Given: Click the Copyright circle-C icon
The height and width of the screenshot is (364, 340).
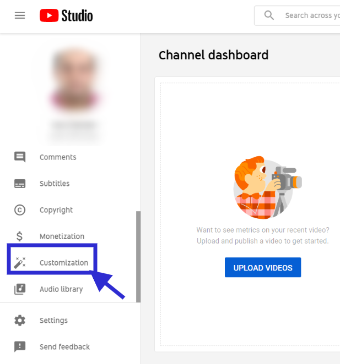Looking at the screenshot, I should point(20,210).
